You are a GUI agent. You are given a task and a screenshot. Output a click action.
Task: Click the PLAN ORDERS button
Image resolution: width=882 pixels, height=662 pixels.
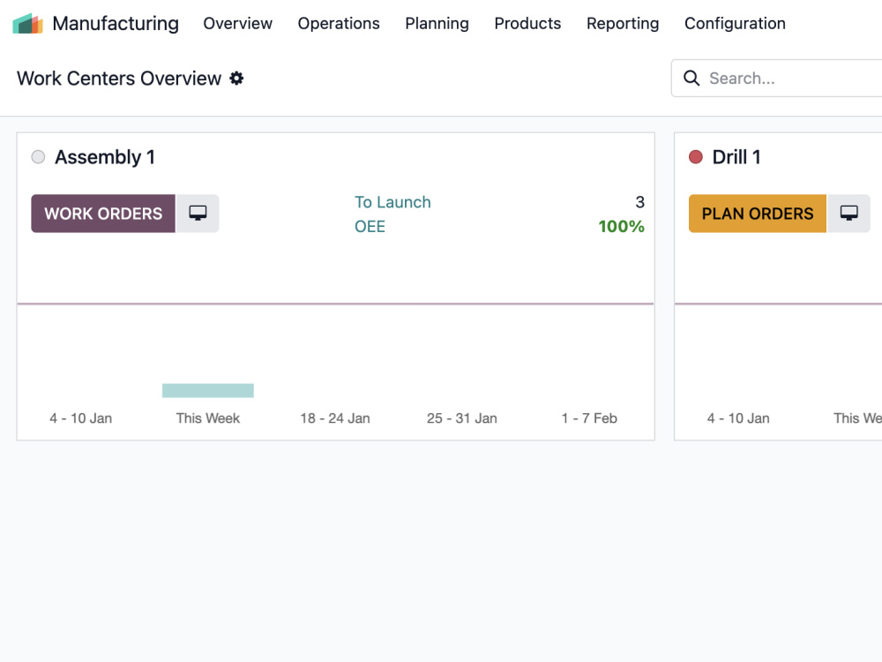point(758,214)
